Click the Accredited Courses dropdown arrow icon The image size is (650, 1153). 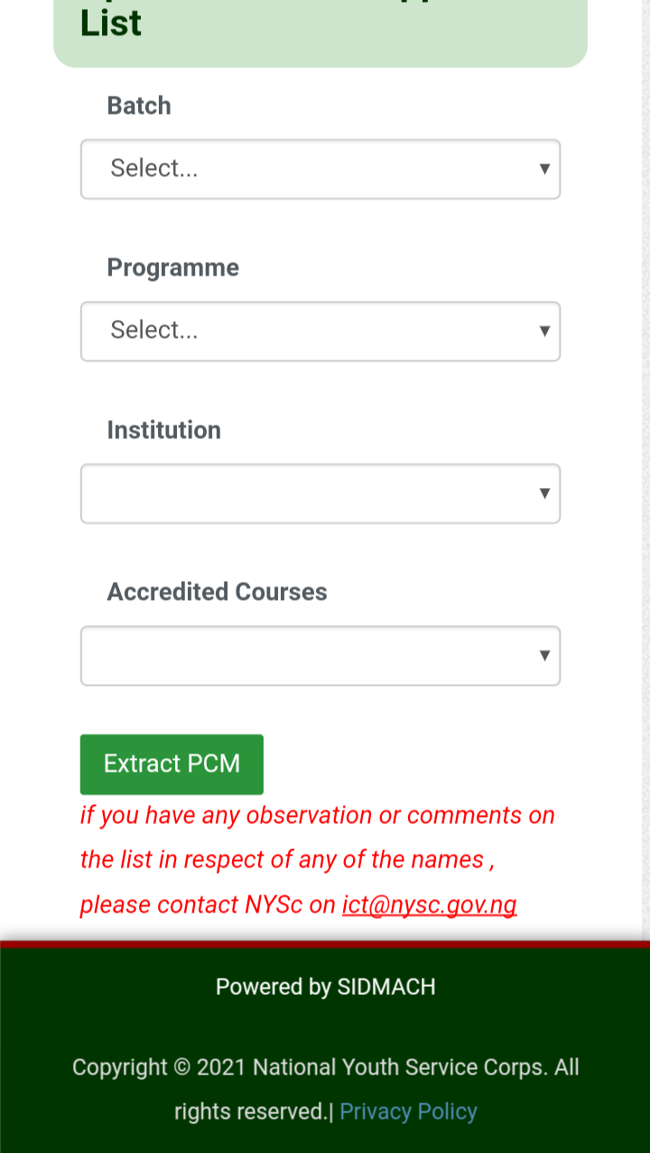click(544, 655)
